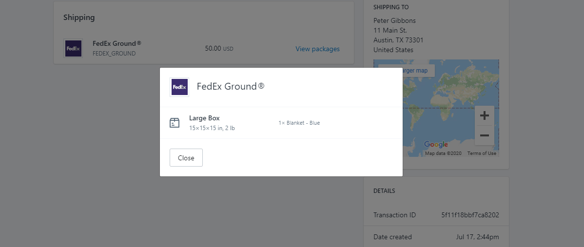Screen dimensions: 584x247
Task: Click the FedEx logo in the Shipping card
Action: click(x=73, y=48)
